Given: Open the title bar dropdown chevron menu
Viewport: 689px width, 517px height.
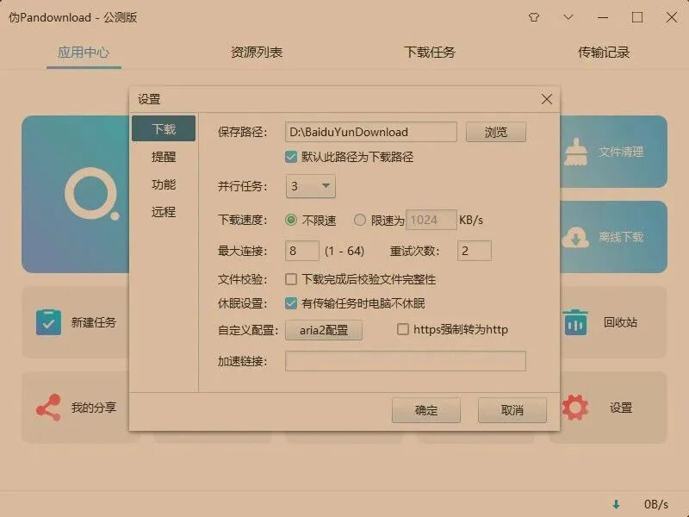Looking at the screenshot, I should [x=568, y=17].
